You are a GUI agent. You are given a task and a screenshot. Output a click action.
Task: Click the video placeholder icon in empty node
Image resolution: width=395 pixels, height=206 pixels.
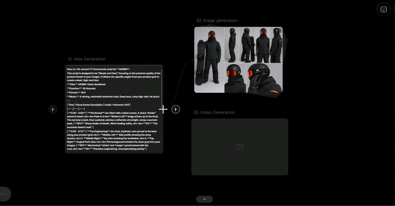pyautogui.click(x=240, y=147)
